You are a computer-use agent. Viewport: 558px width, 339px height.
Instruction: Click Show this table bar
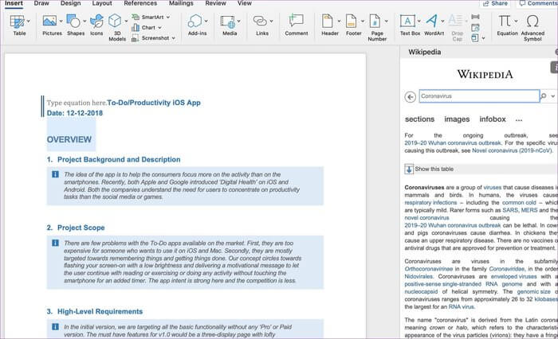tap(481, 169)
